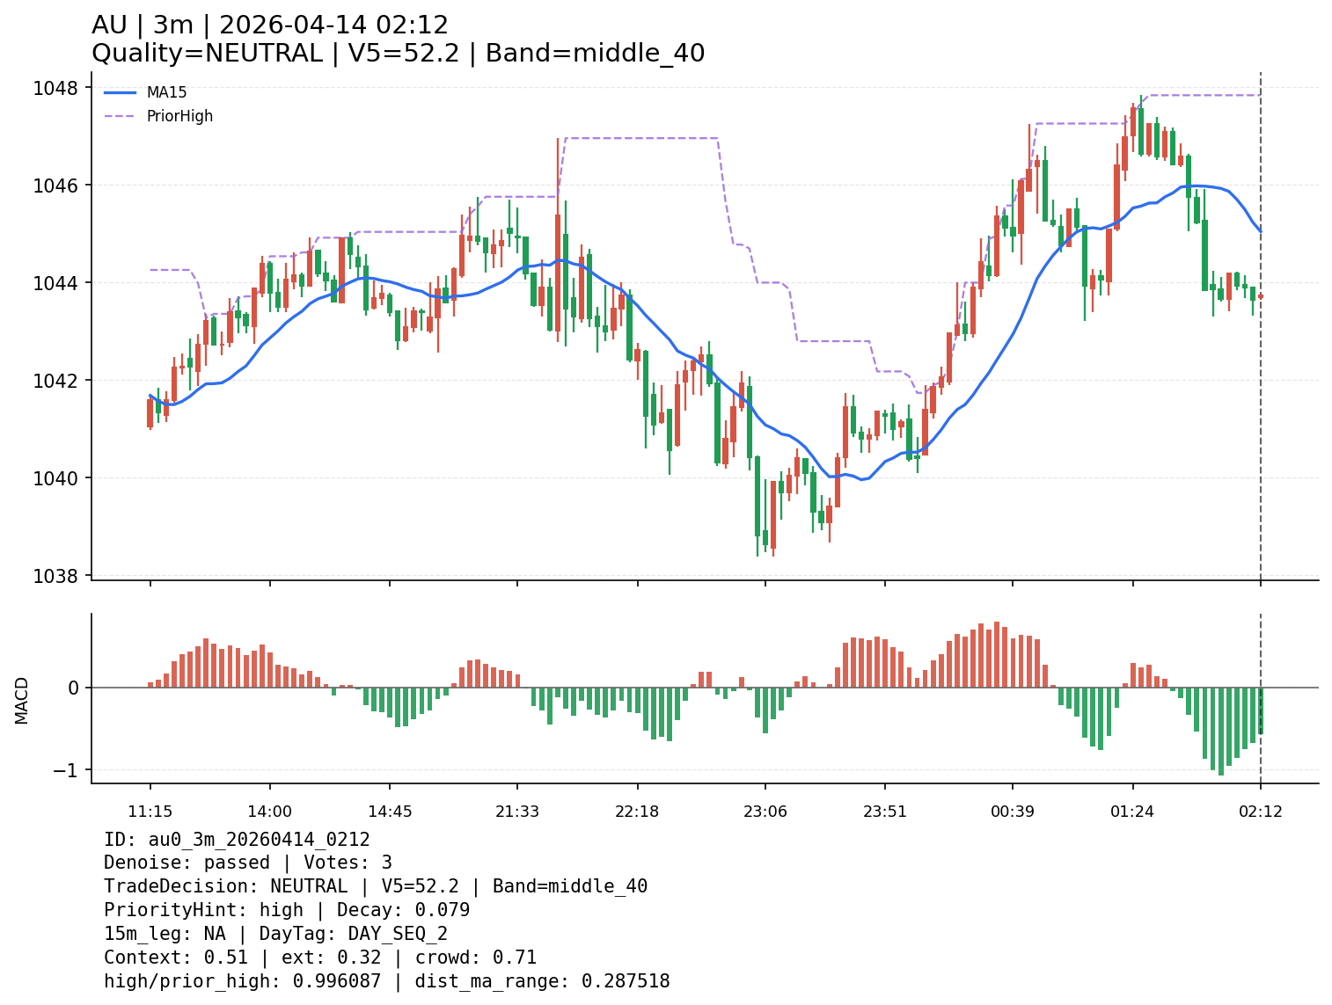Click the Quality=NEUTRAL subtitle line

(x=398, y=54)
